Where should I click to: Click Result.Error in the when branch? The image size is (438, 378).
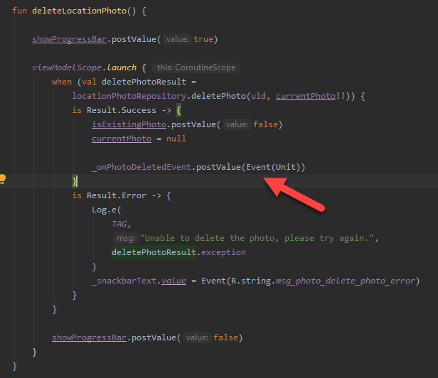(116, 195)
